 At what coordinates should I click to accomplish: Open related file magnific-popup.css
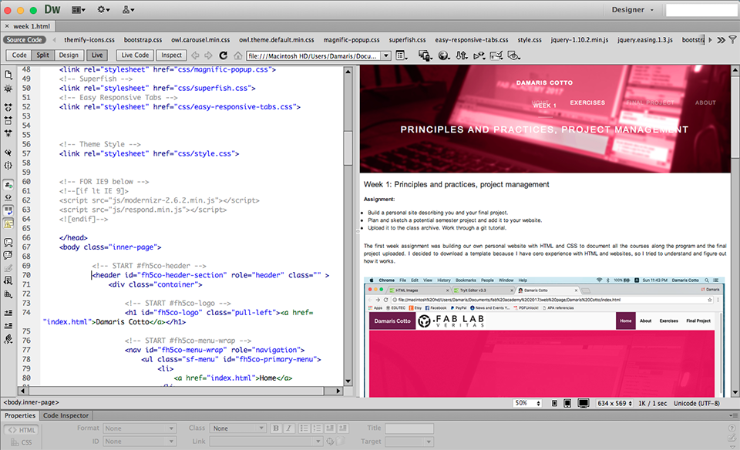click(351, 40)
